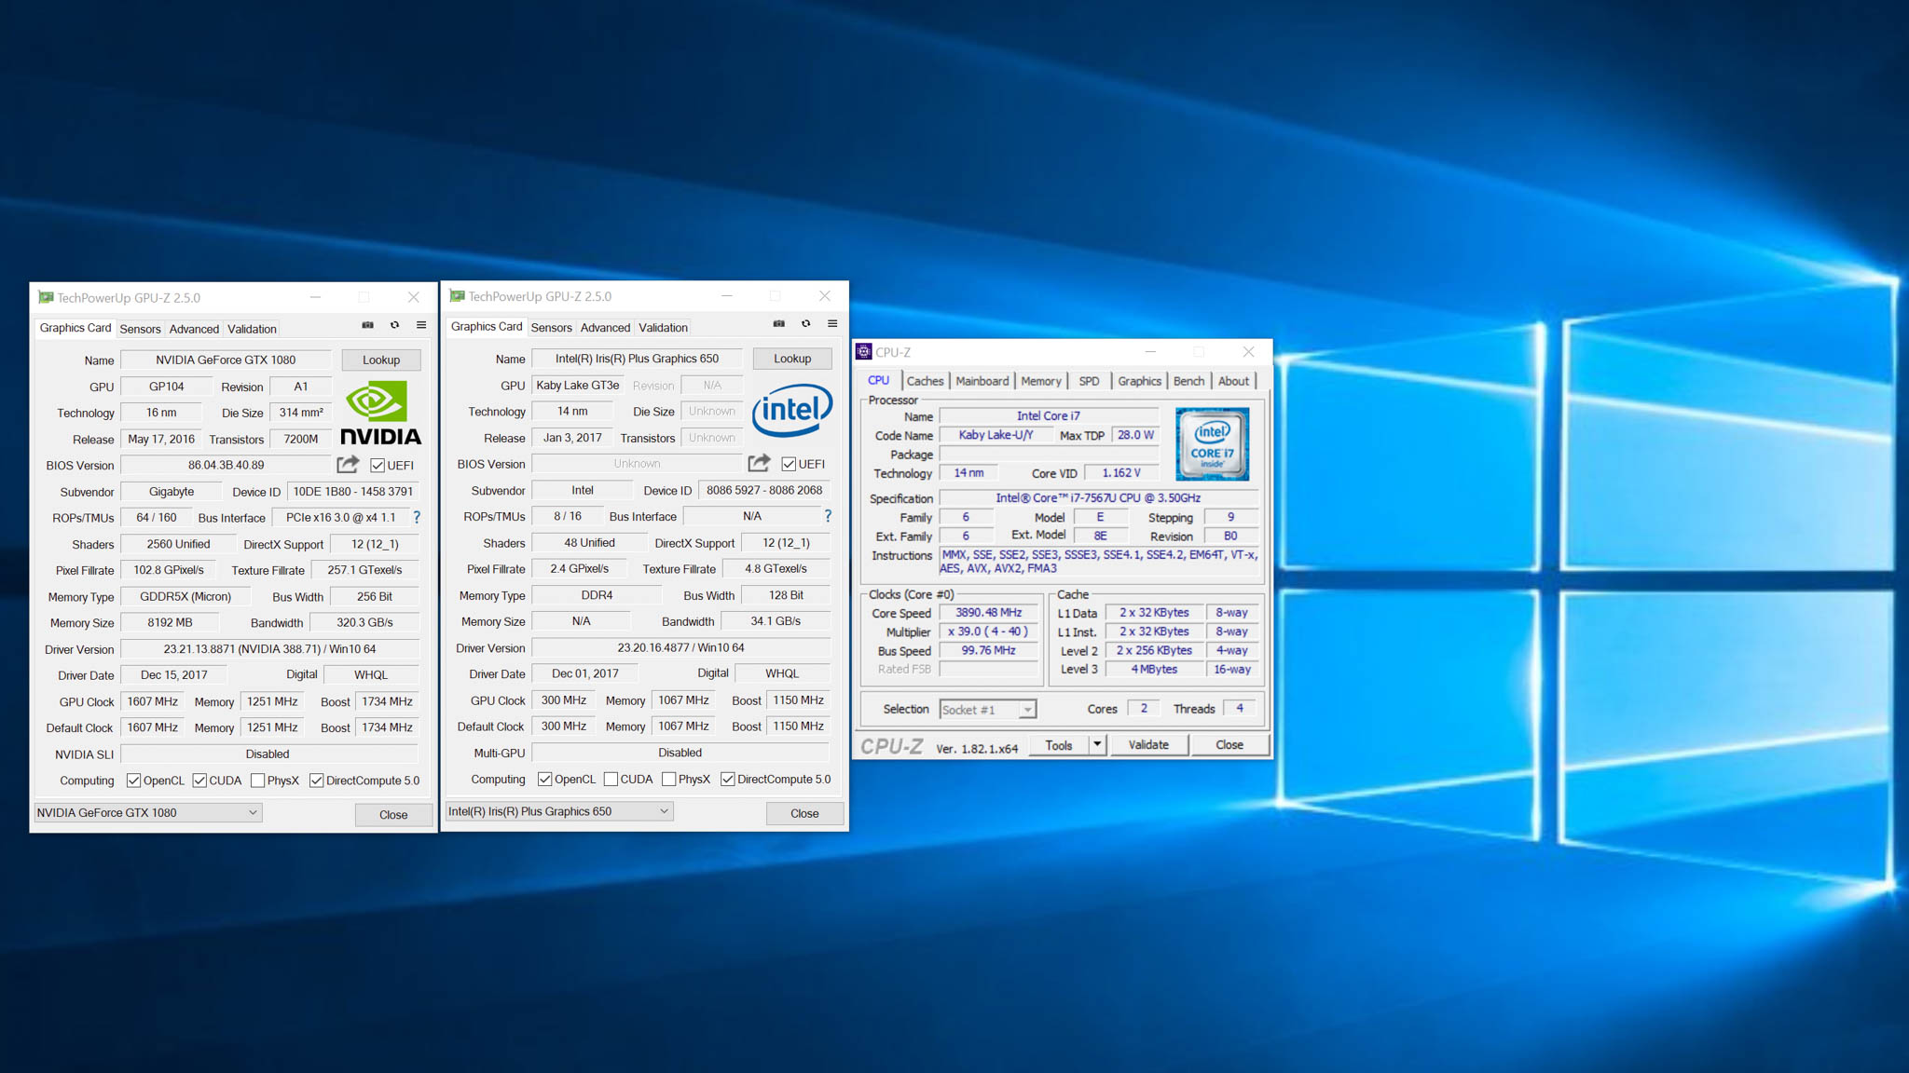The image size is (1909, 1073).
Task: Click the Core Speed value 3890.48 MHz
Action: click(988, 613)
